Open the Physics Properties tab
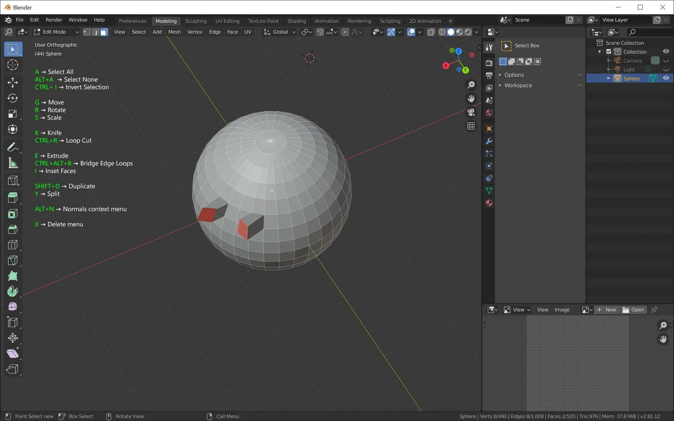Image resolution: width=674 pixels, height=421 pixels. (x=489, y=165)
